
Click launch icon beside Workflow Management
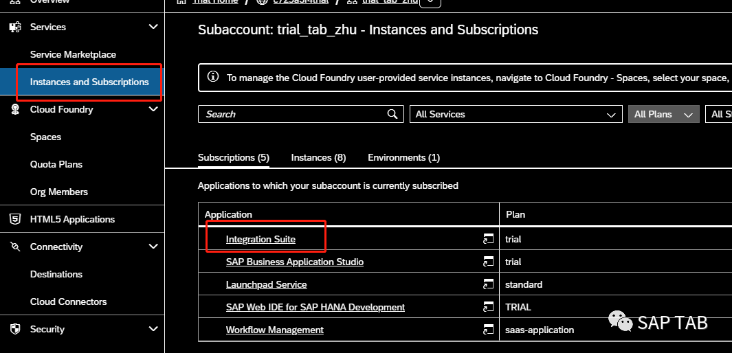[488, 330]
